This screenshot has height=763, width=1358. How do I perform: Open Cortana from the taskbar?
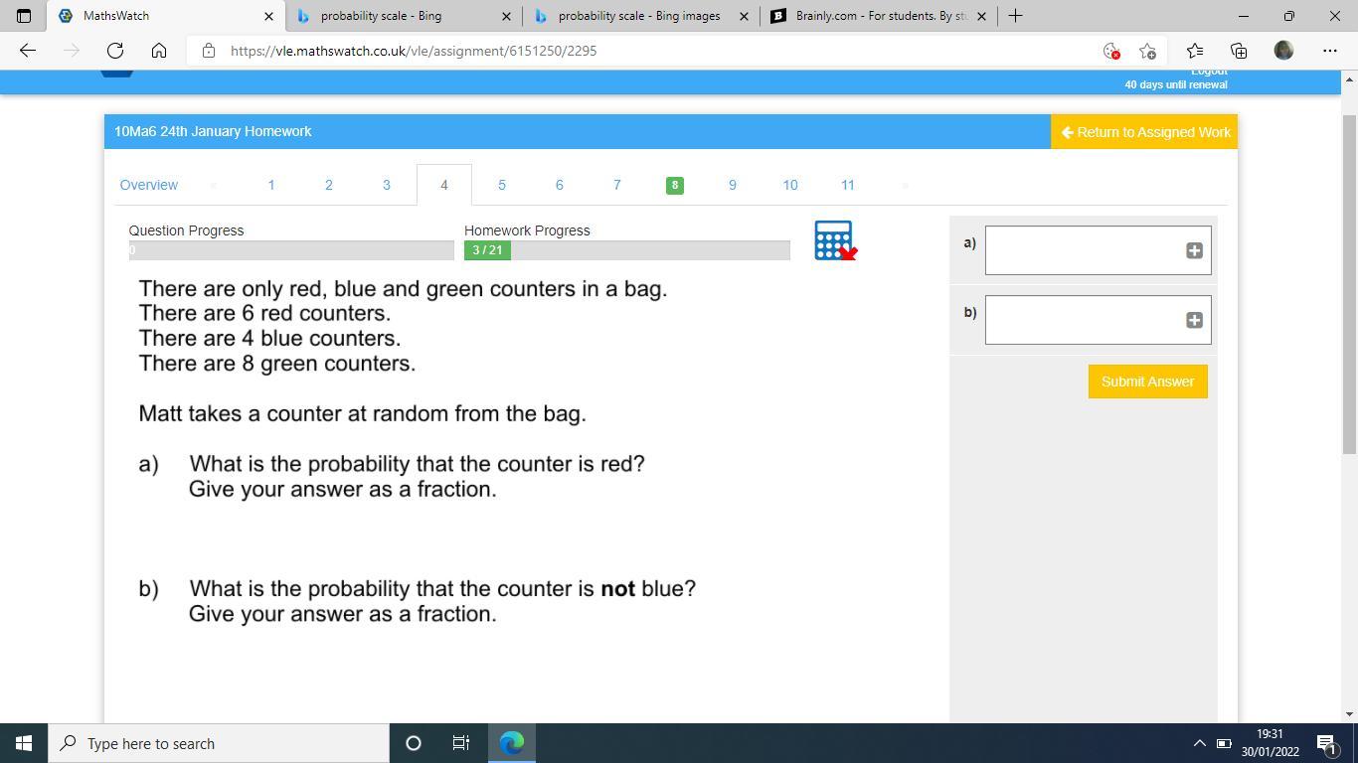point(414,743)
